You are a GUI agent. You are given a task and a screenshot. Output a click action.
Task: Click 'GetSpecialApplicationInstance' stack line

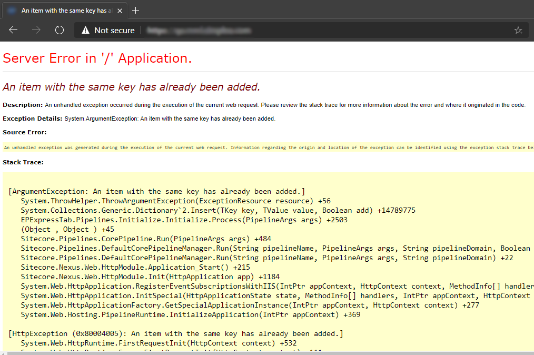tap(250, 305)
